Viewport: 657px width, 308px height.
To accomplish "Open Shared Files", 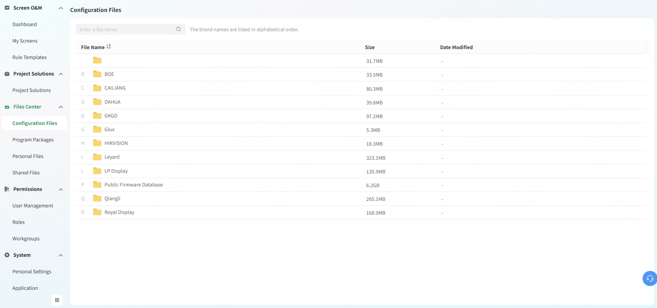I will [x=26, y=173].
